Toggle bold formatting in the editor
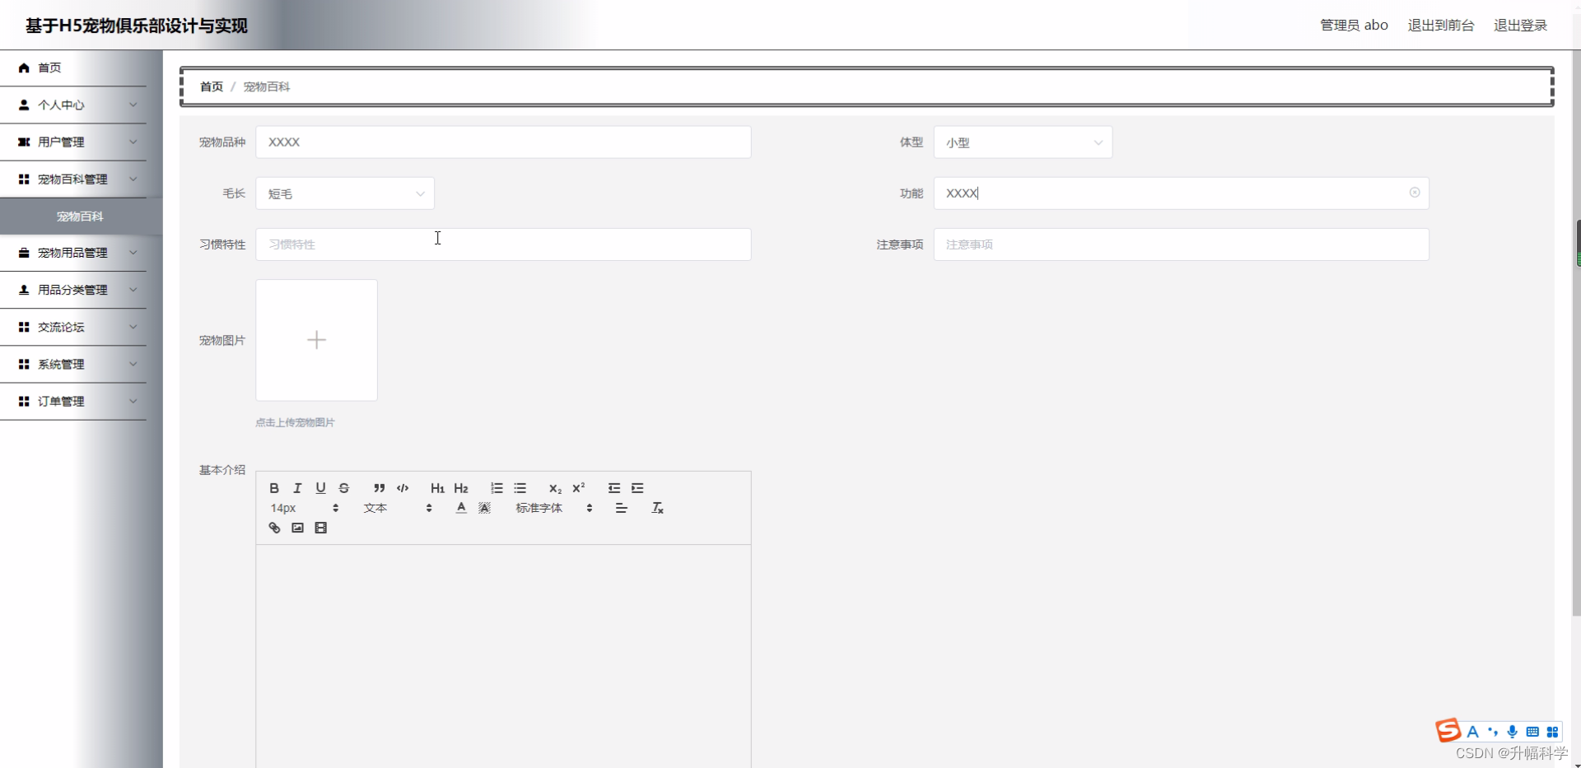The image size is (1581, 768). (x=273, y=488)
